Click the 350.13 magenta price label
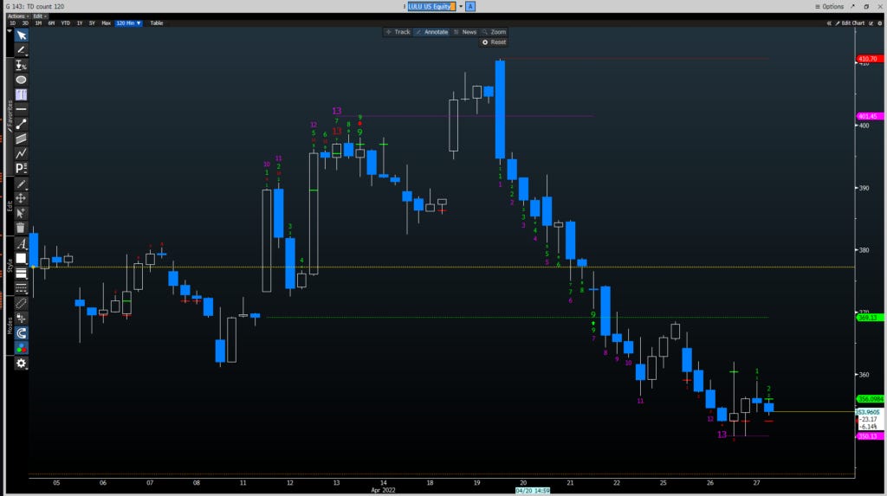The height and width of the screenshot is (496, 887). point(869,436)
